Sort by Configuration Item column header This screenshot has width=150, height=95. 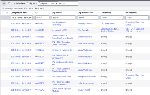pos(18,13)
